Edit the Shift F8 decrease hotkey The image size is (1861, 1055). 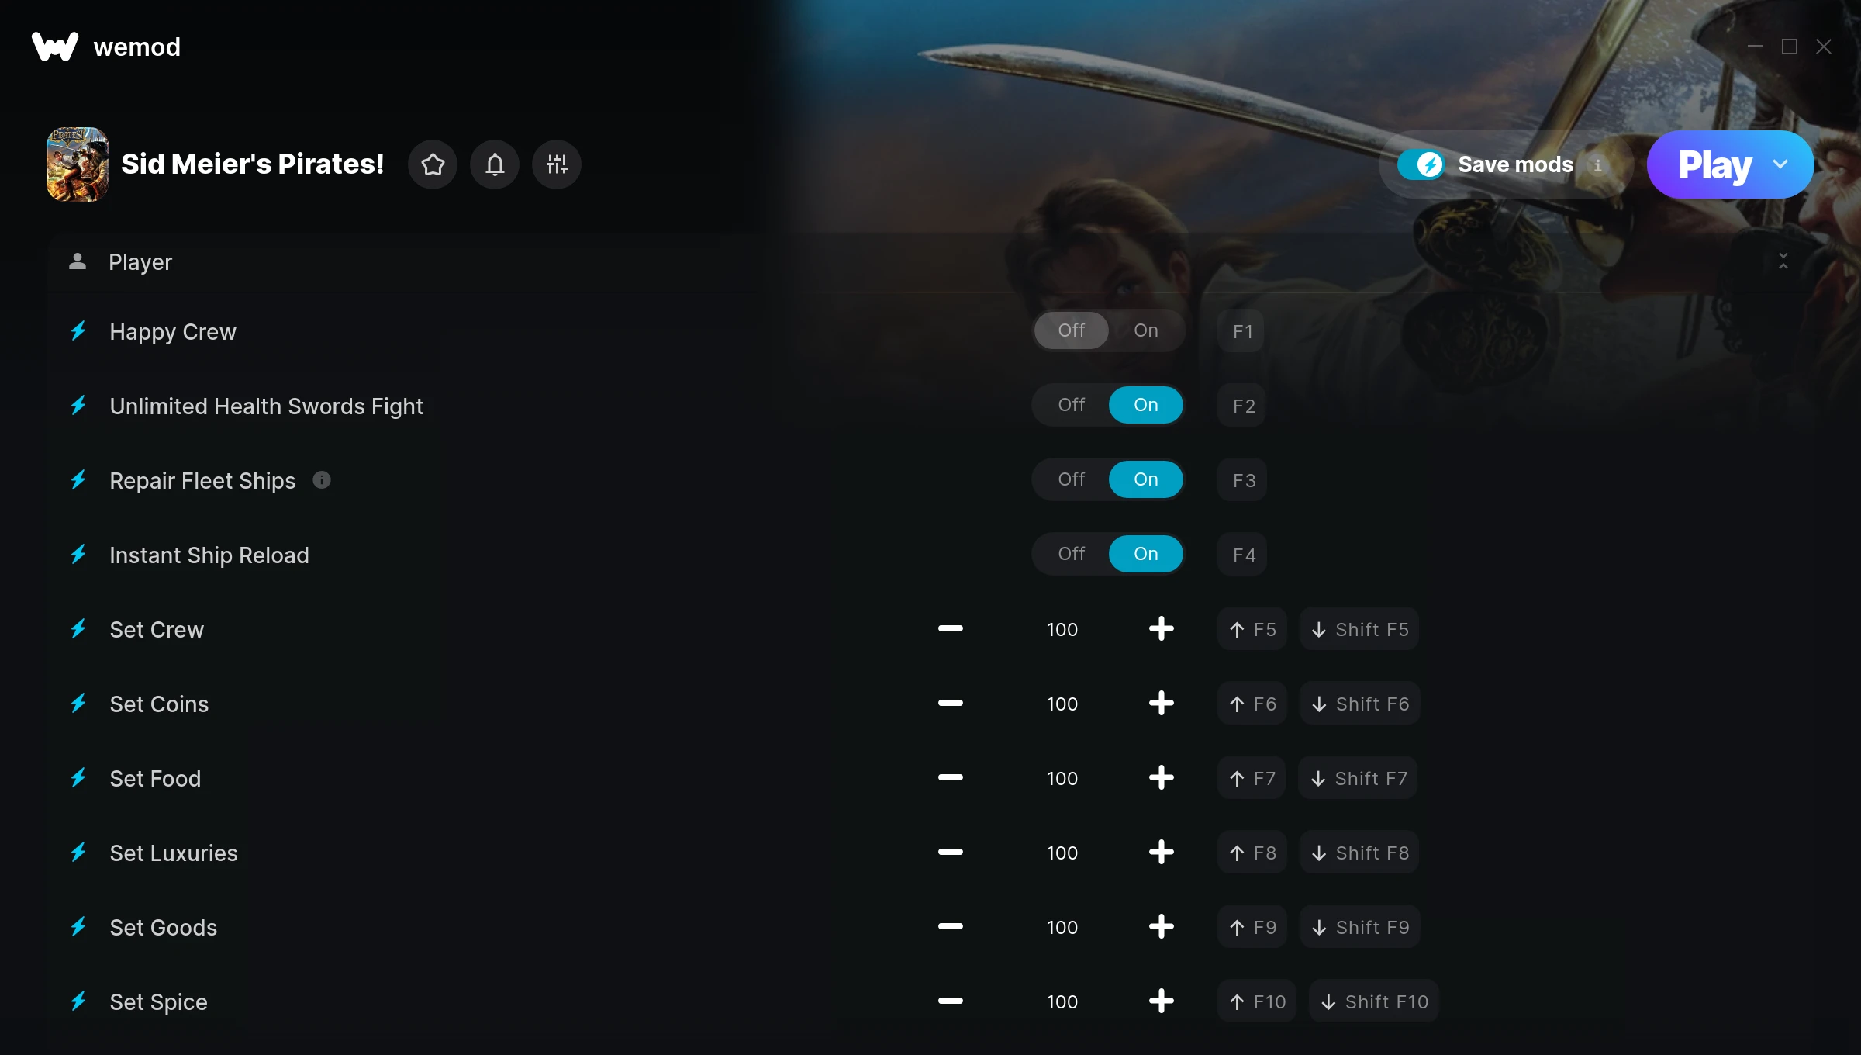[x=1359, y=853]
